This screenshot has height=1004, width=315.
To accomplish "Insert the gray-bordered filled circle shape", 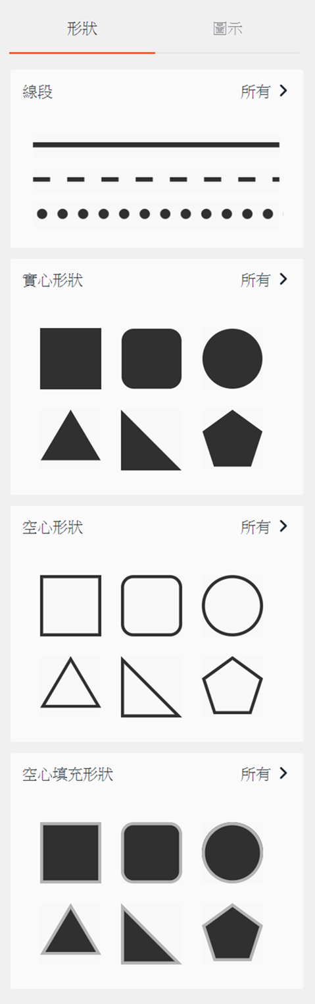I will [232, 852].
